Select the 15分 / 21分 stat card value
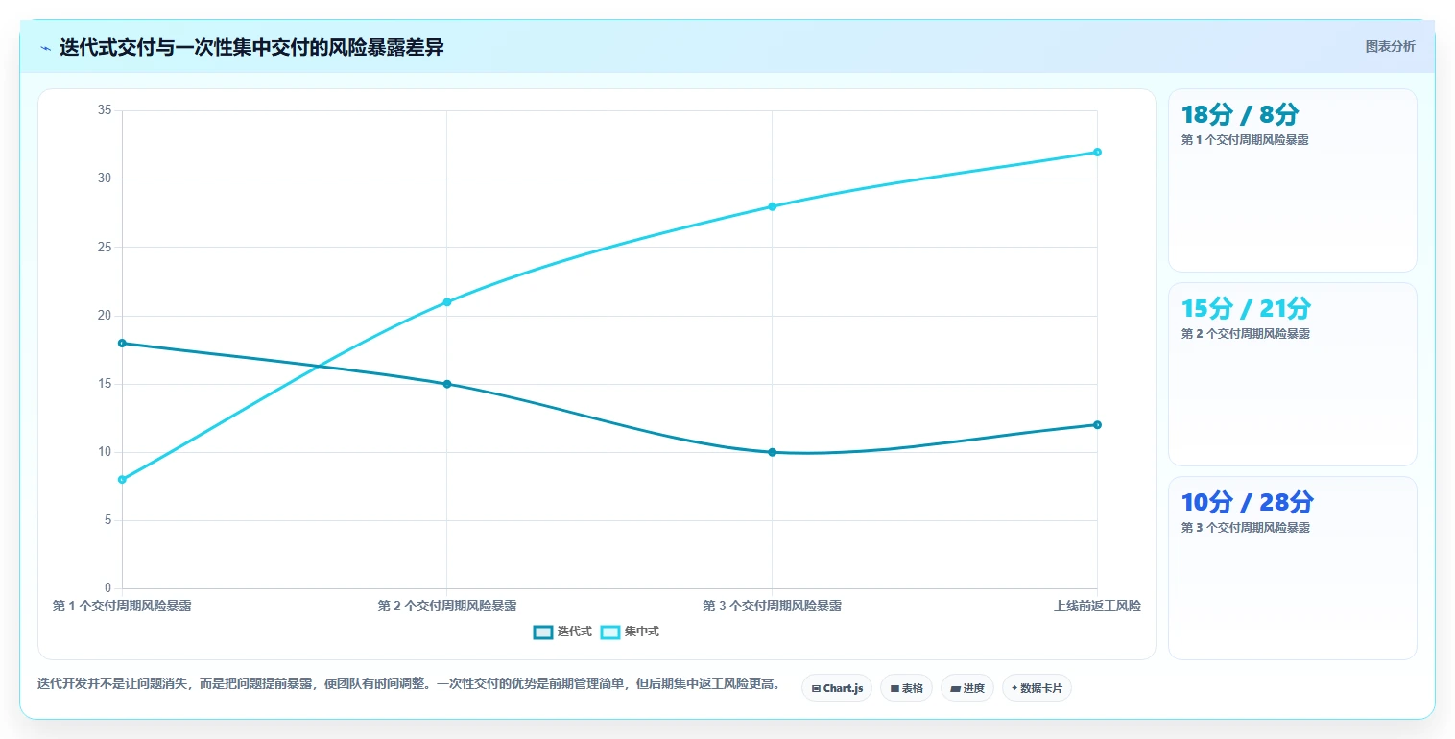This screenshot has height=739, width=1455. point(1246,308)
